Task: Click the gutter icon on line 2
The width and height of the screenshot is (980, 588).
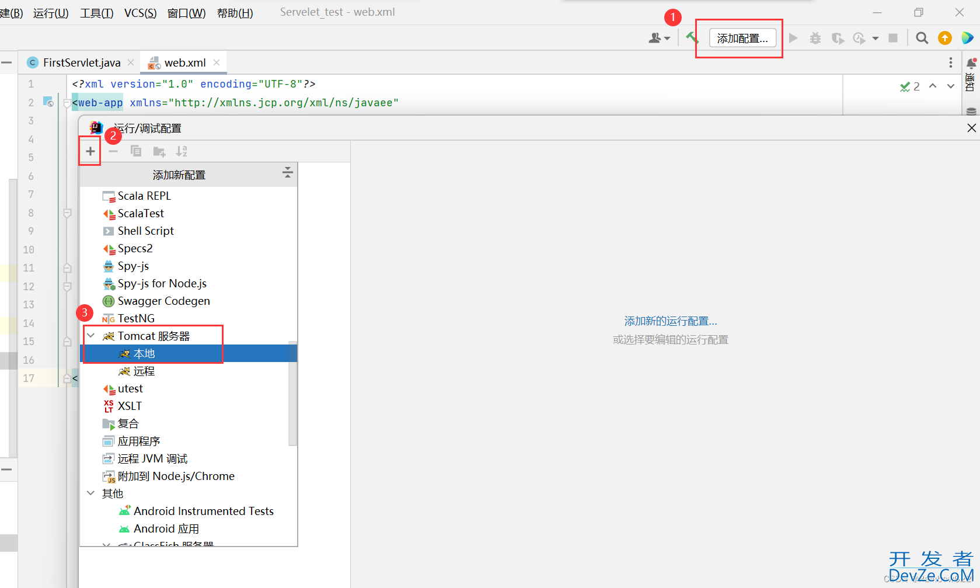Action: tap(48, 102)
